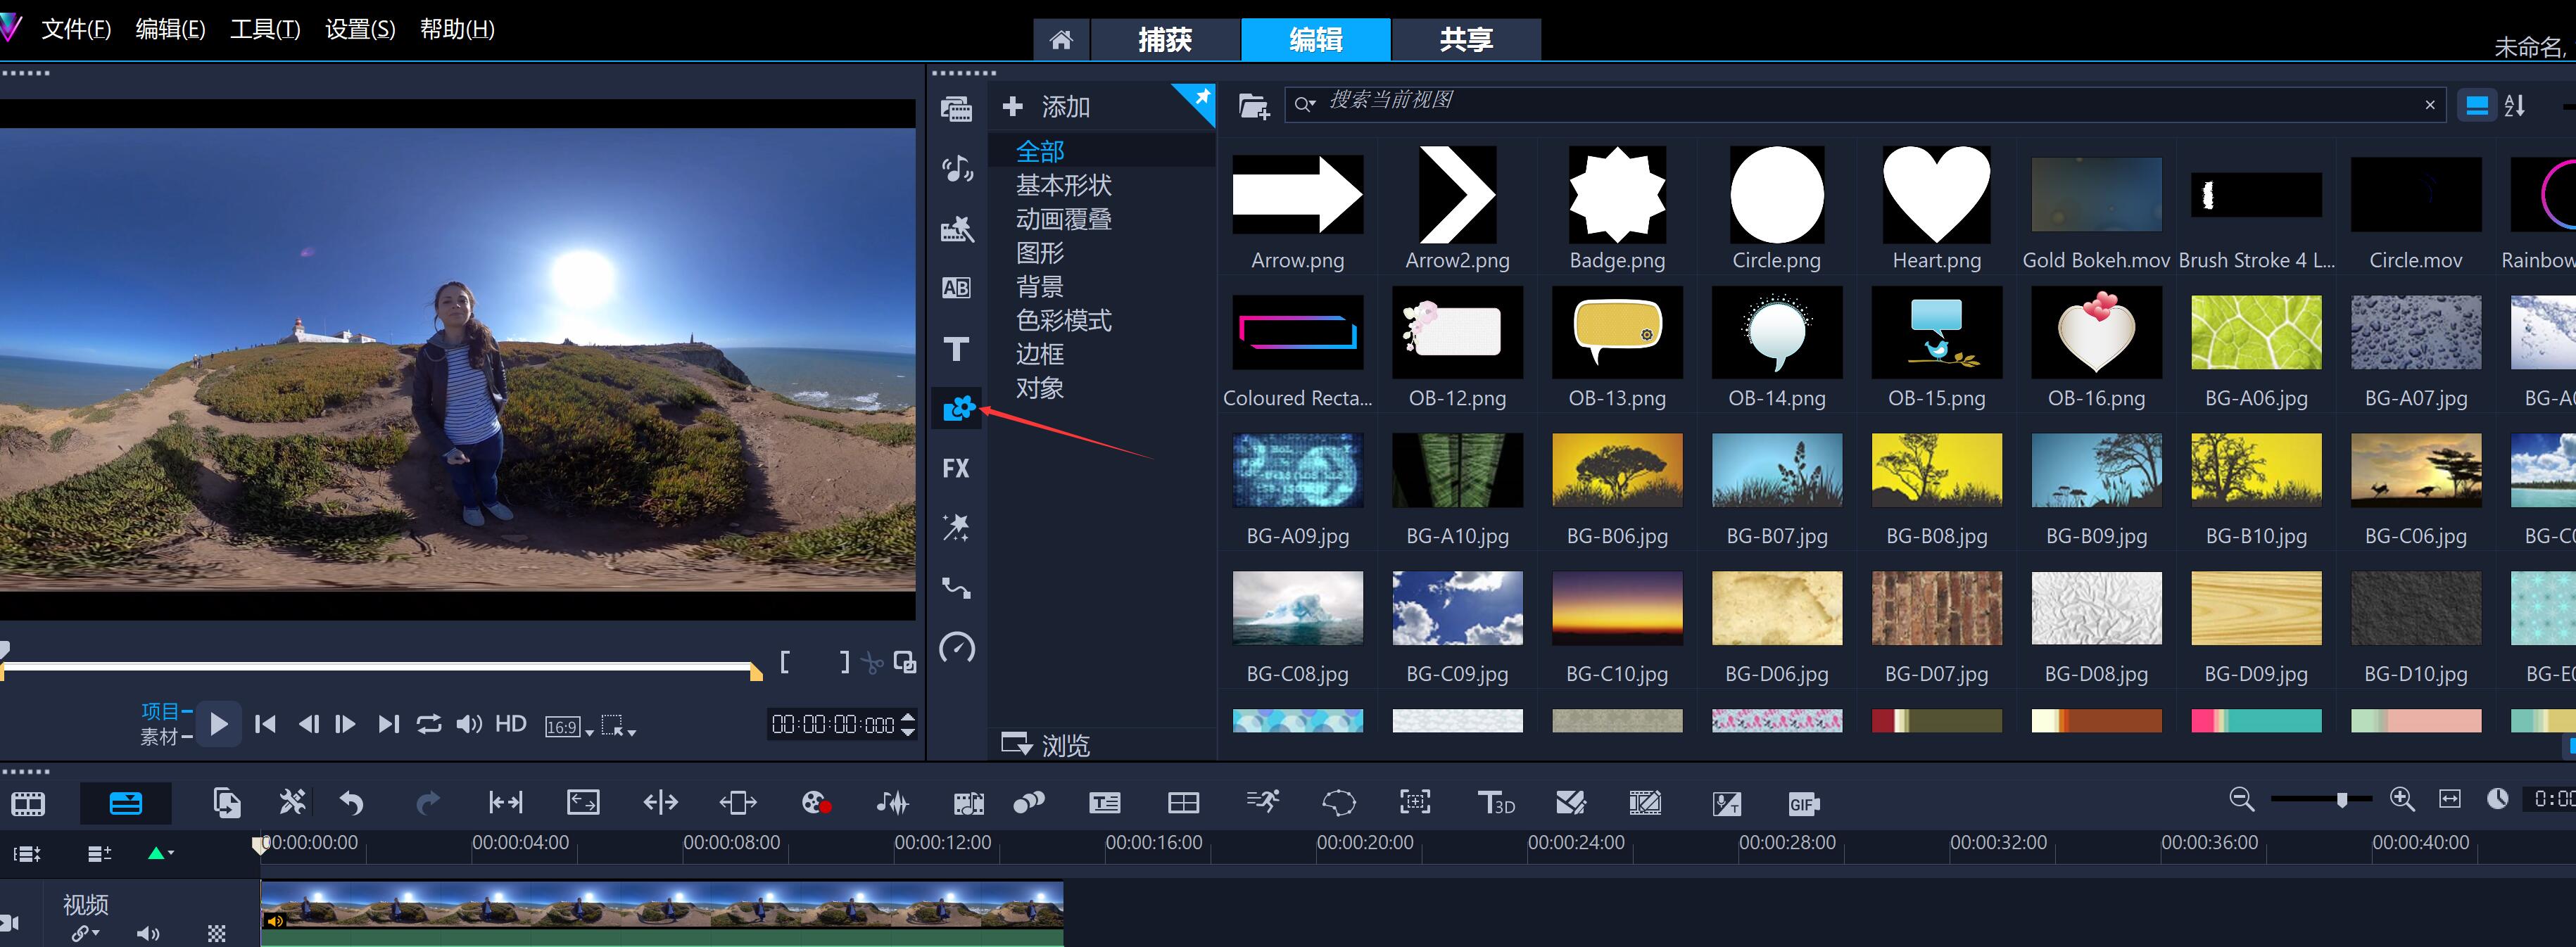The height and width of the screenshot is (947, 2576).
Task: Switch to timeline view icon
Action: click(126, 803)
